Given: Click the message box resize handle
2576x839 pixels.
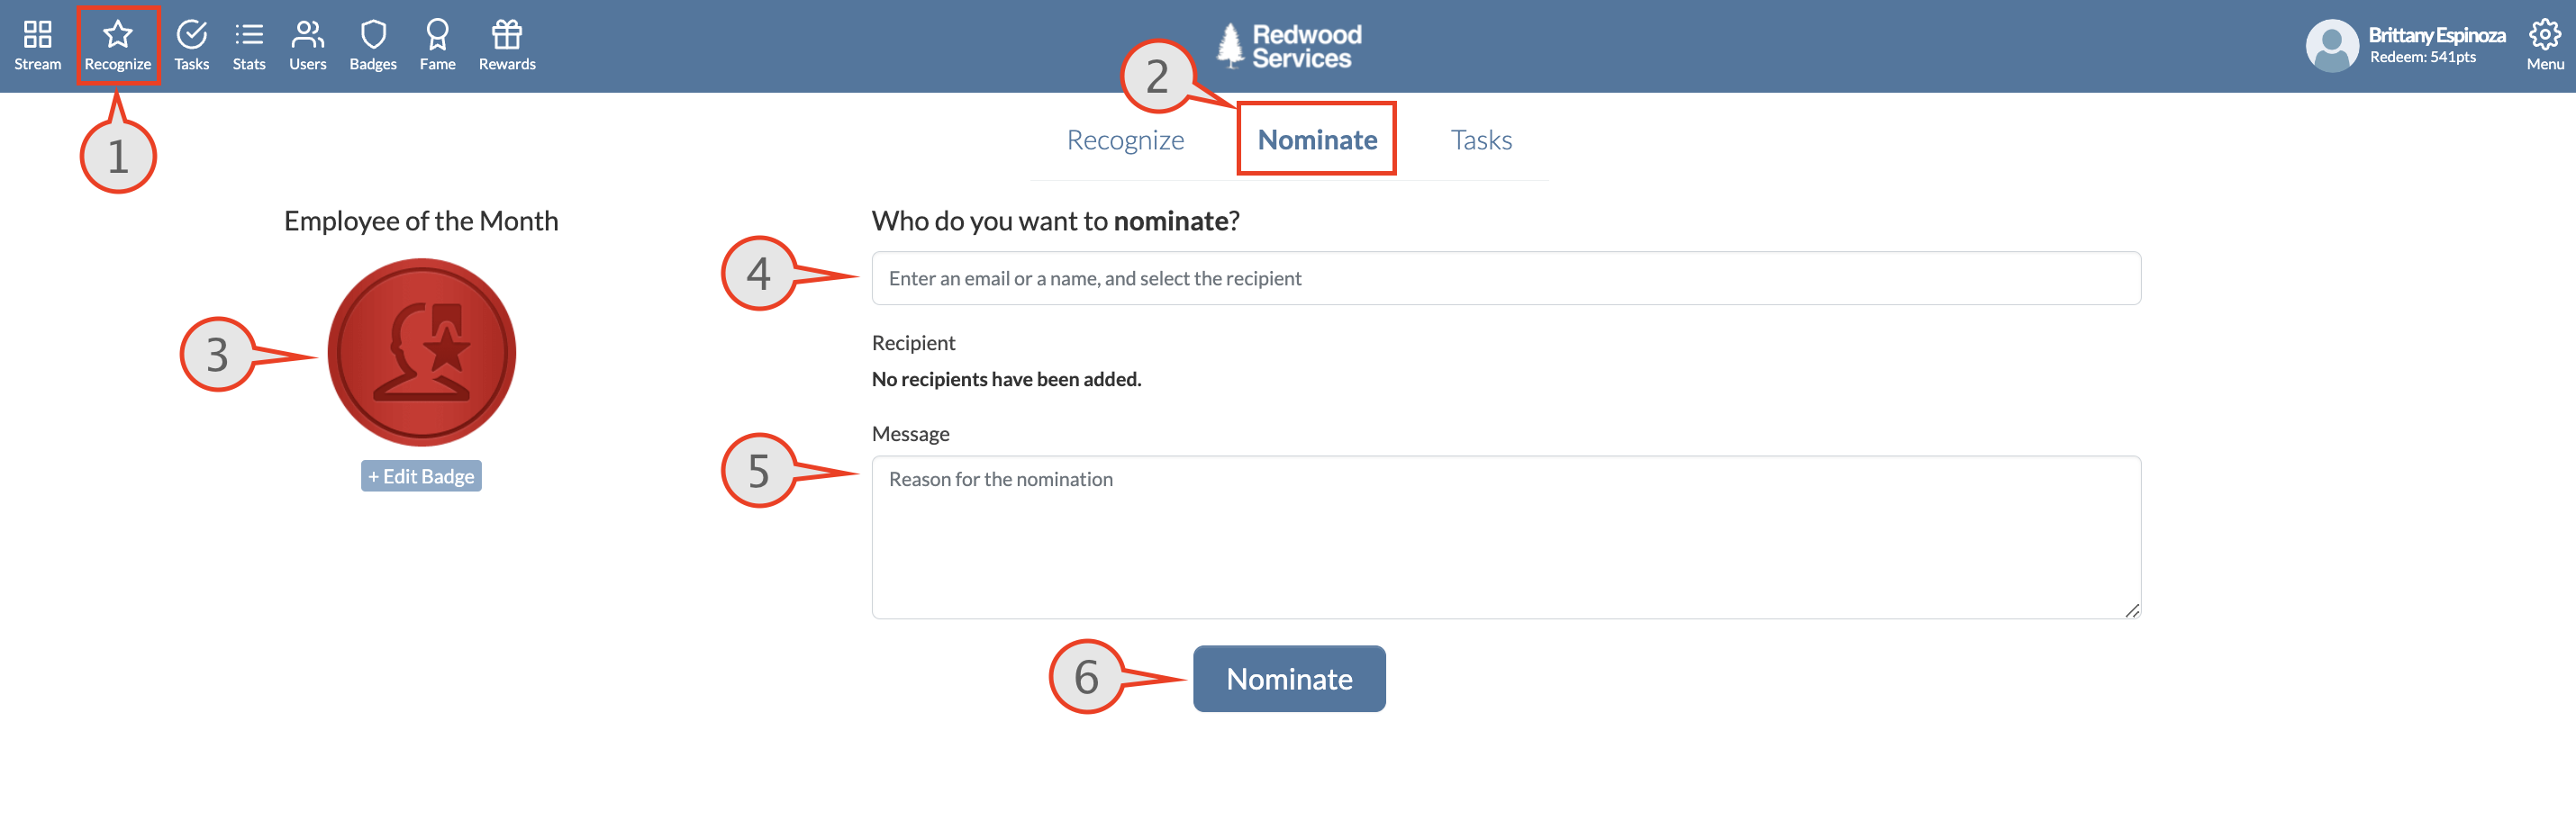Looking at the screenshot, I should click(2131, 610).
